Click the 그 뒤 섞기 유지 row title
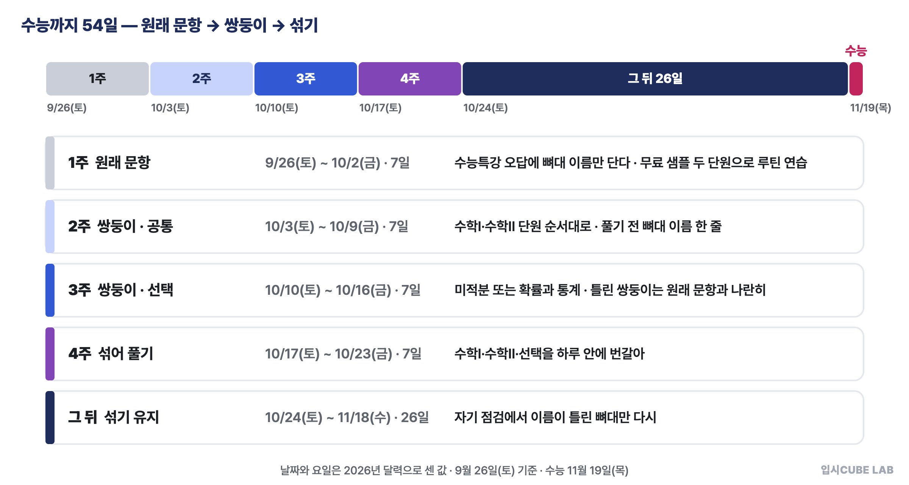 click(x=114, y=417)
